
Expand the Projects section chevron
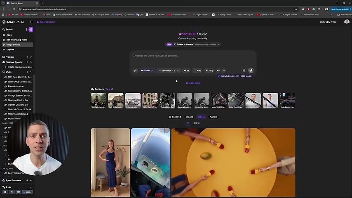pos(31,57)
